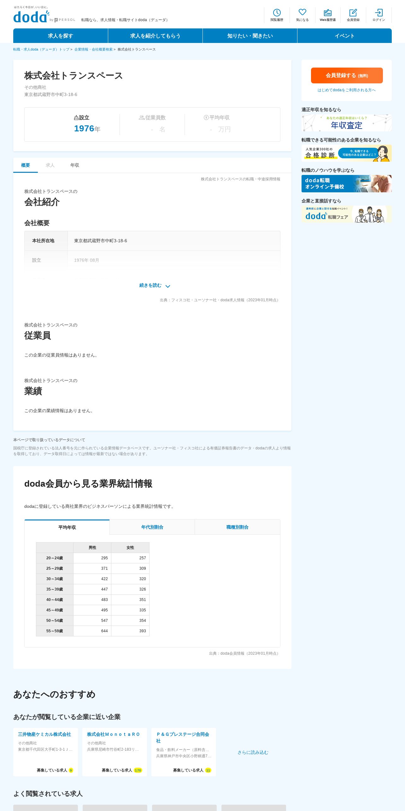
Task: Click the 従業員数 people icon
Action: [x=142, y=118]
